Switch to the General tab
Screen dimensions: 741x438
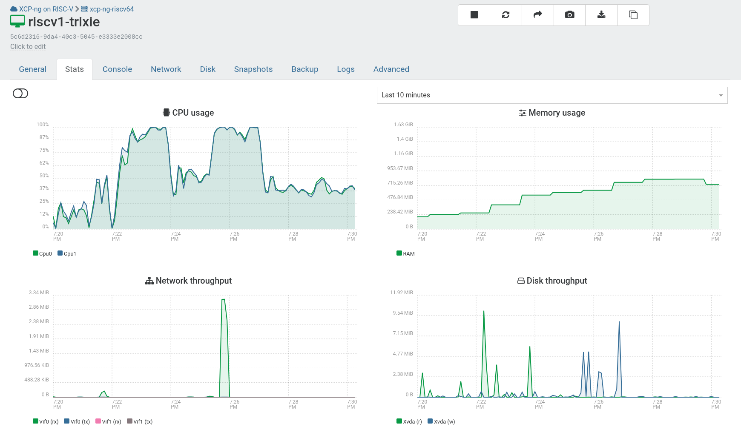pos(33,69)
